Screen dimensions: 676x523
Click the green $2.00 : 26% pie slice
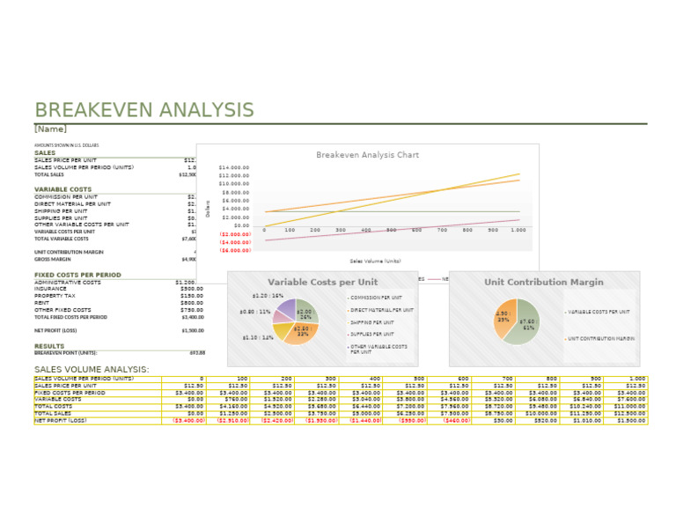tap(307, 313)
